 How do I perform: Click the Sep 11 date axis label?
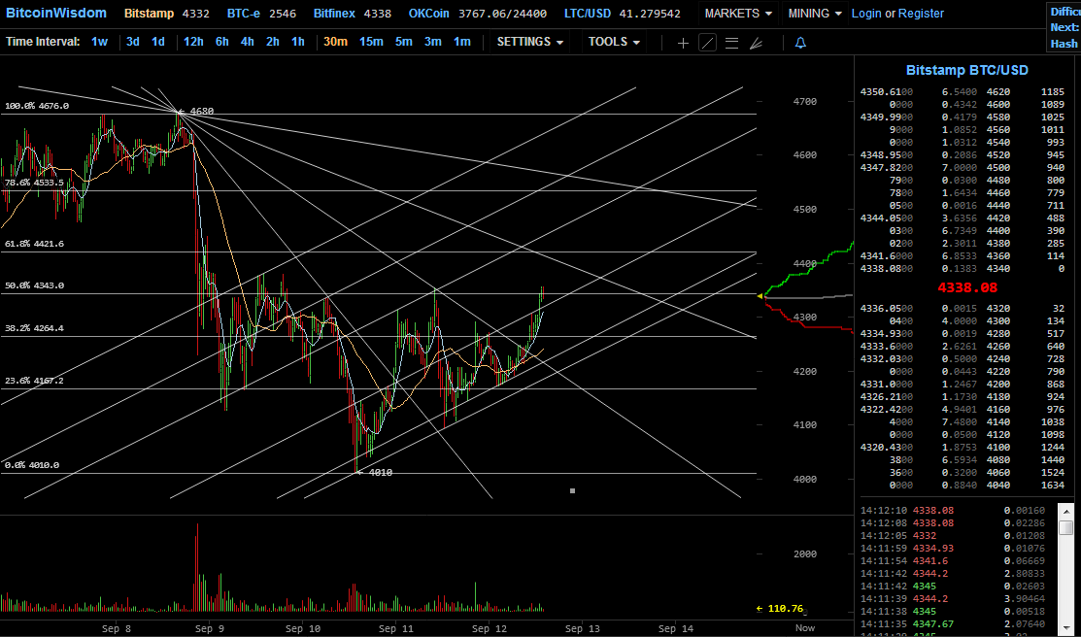click(x=396, y=628)
